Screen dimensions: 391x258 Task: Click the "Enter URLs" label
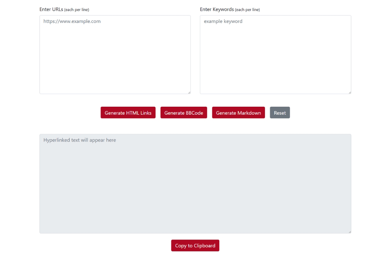pyautogui.click(x=51, y=9)
